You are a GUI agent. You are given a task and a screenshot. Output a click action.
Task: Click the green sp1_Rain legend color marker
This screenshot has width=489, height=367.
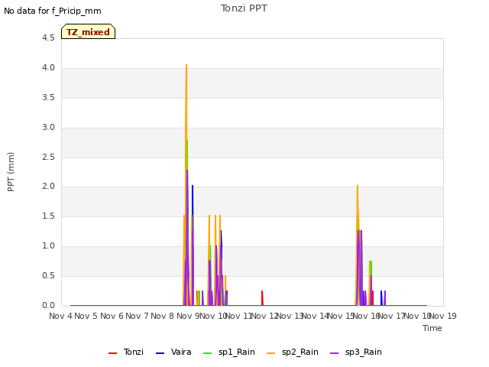[207, 353]
